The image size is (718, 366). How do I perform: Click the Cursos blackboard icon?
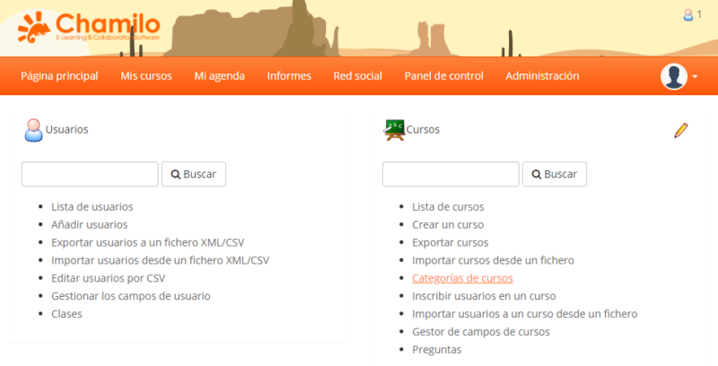(x=394, y=130)
